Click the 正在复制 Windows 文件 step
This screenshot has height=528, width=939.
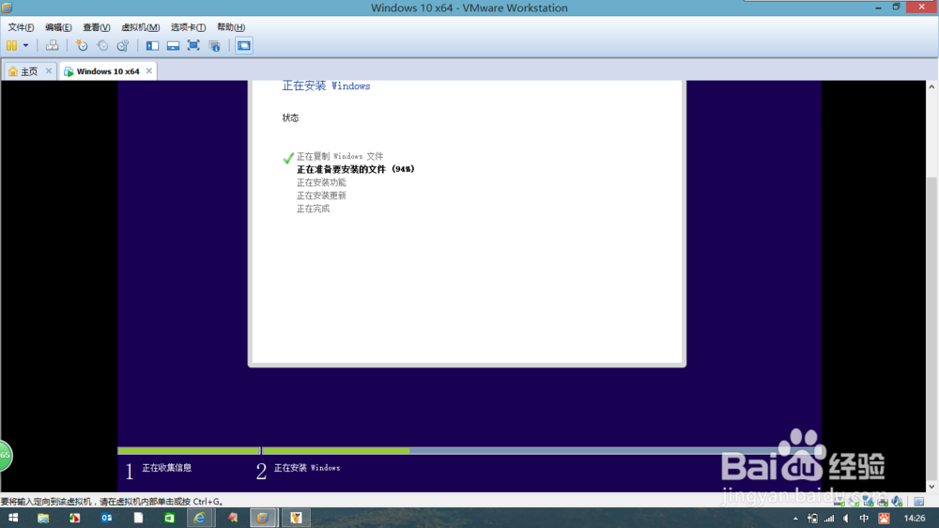tap(340, 156)
